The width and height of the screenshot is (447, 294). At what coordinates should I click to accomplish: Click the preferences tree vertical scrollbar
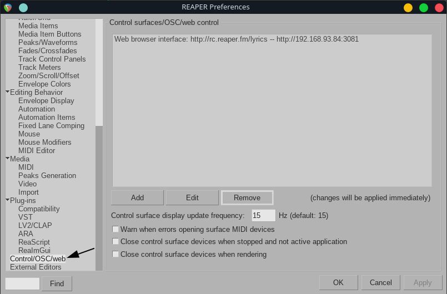(99, 194)
